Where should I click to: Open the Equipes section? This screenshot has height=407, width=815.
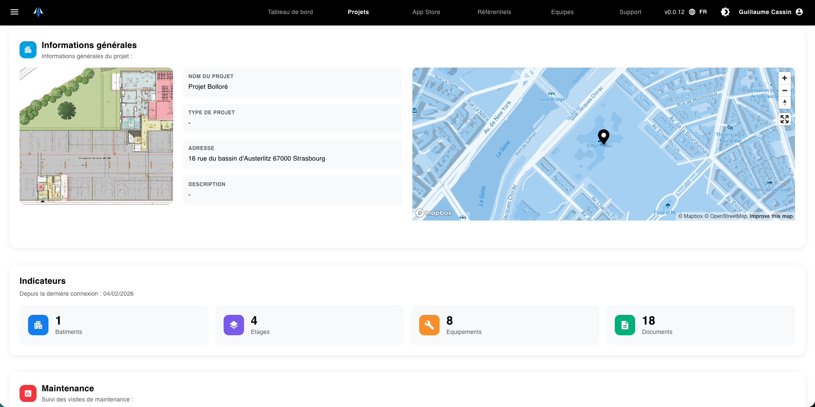562,12
